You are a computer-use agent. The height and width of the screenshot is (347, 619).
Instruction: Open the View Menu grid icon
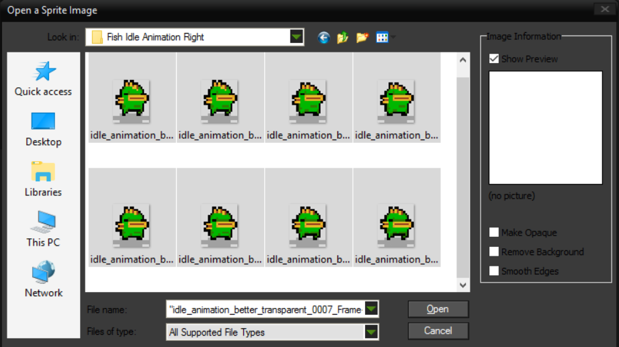point(382,38)
